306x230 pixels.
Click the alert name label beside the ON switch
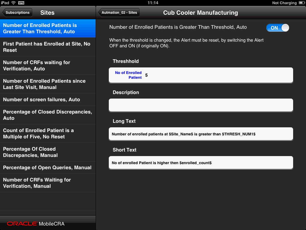point(178,27)
